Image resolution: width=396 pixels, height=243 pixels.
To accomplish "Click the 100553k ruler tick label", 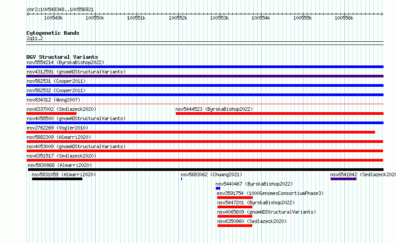I will (219, 18).
